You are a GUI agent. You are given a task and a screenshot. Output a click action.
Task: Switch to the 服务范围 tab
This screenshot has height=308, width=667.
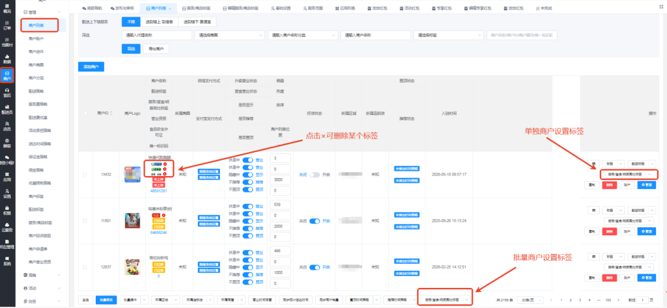pos(313,8)
